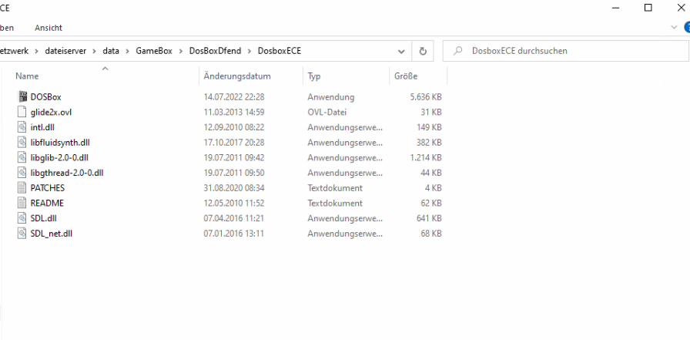The width and height of the screenshot is (690, 340).
Task: Click the refresh button in address bar
Action: [422, 51]
